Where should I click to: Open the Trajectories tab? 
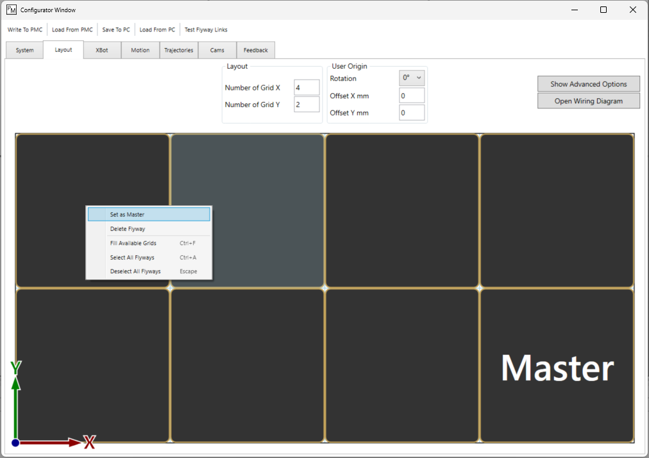point(178,50)
